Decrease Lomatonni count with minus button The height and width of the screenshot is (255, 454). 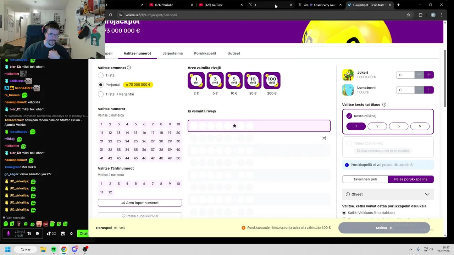pos(419,90)
